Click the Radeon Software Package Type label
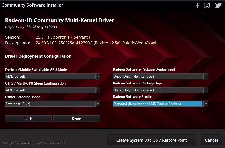 point(138,83)
